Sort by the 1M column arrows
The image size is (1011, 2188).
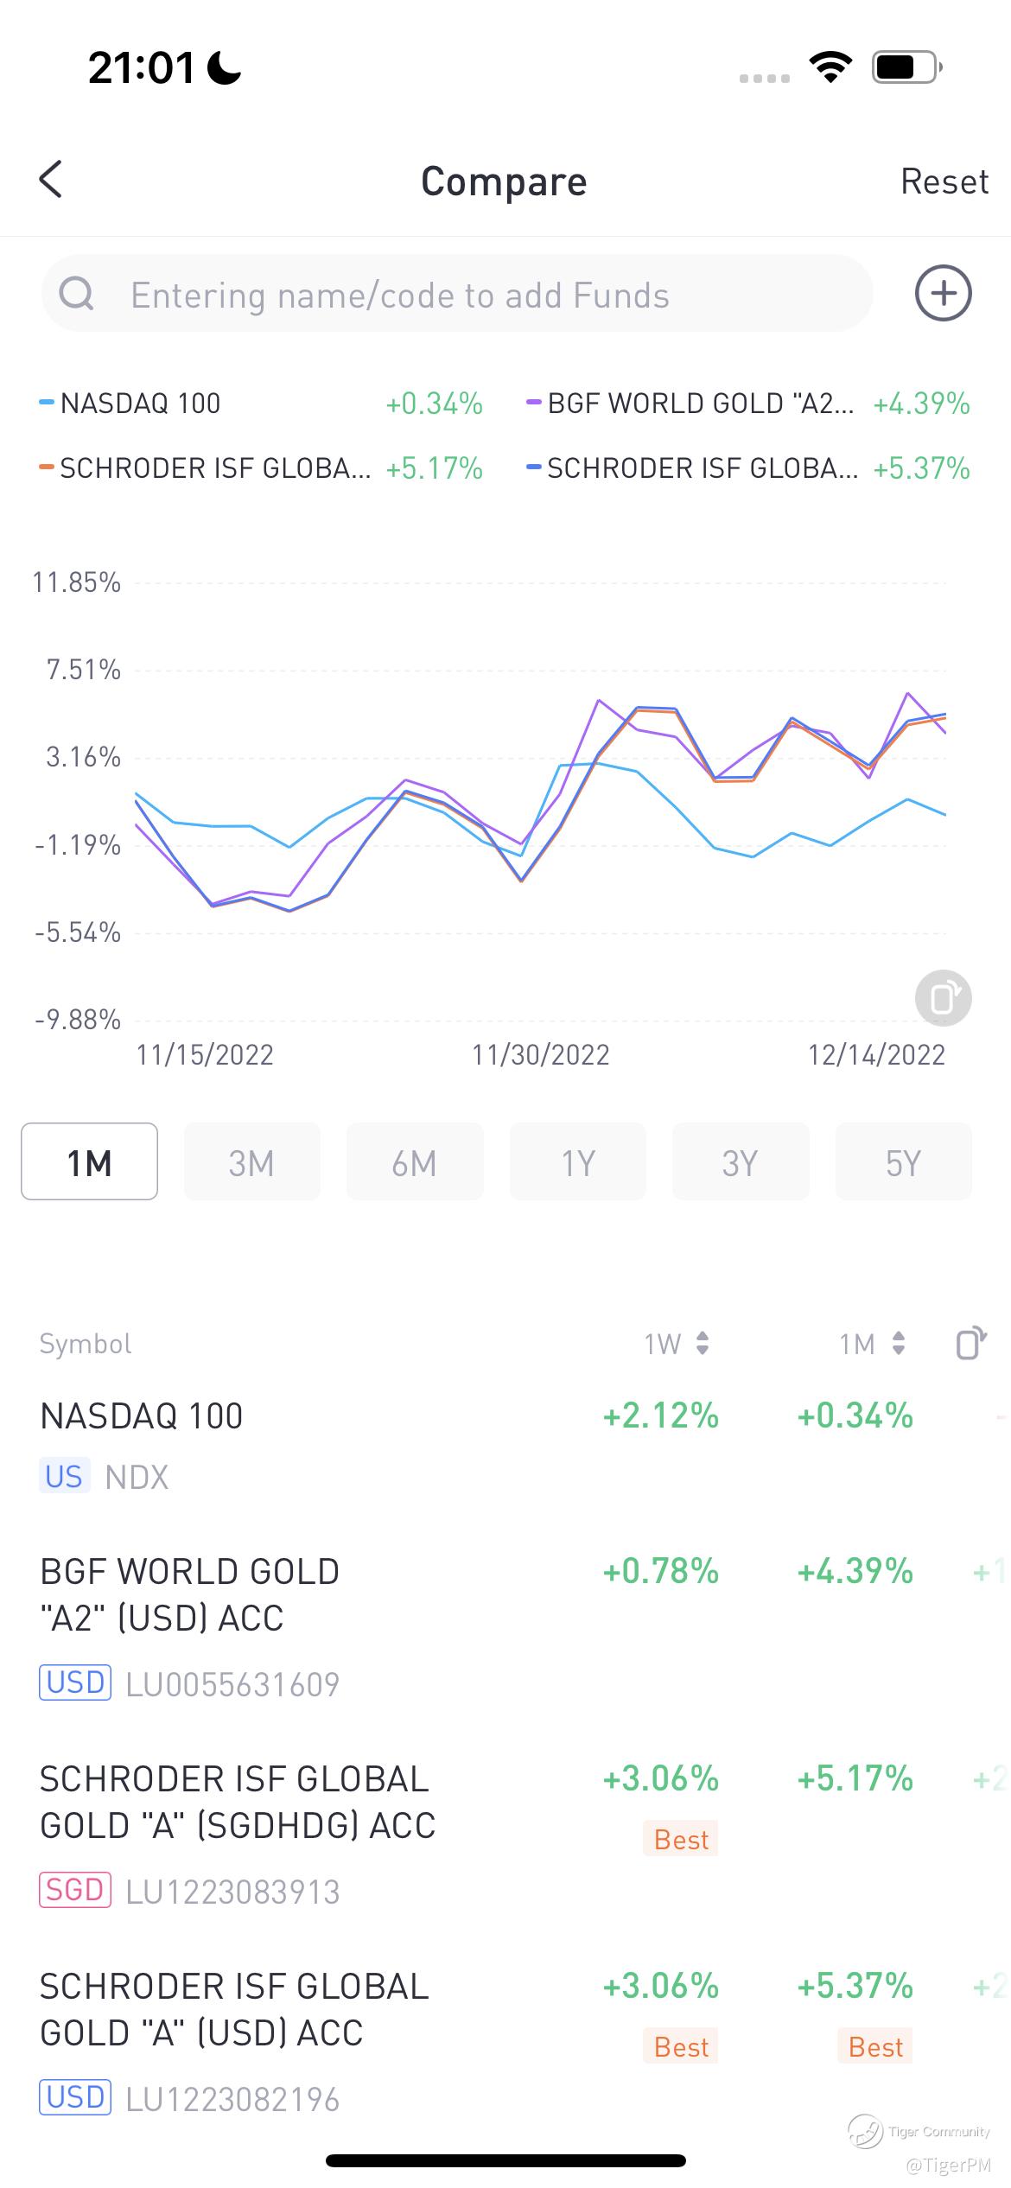[898, 1343]
